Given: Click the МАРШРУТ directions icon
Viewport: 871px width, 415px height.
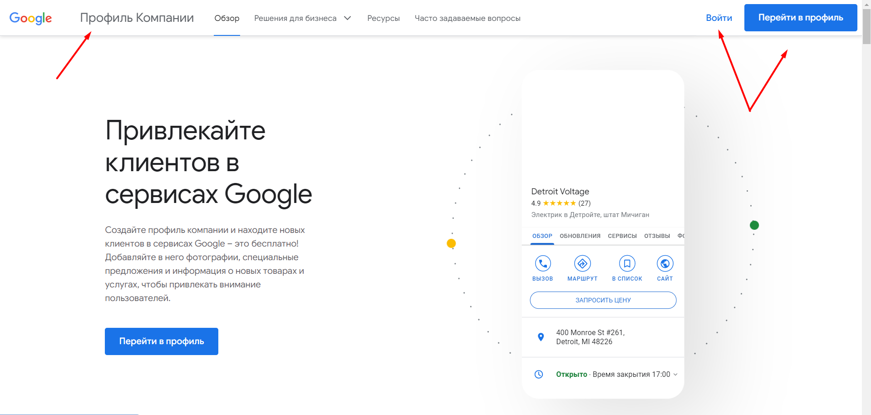Looking at the screenshot, I should pyautogui.click(x=582, y=263).
